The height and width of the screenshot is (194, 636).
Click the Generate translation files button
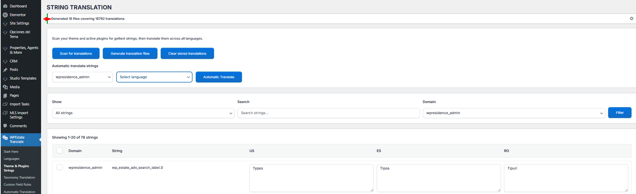click(x=130, y=54)
